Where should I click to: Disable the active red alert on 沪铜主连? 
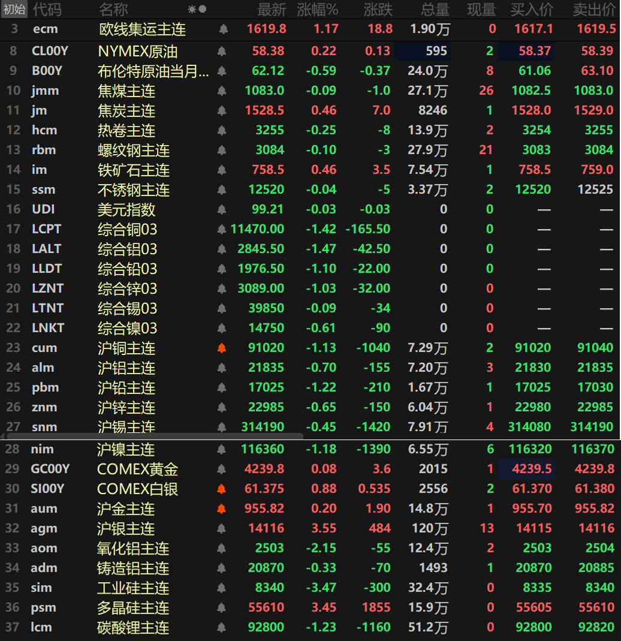pyautogui.click(x=222, y=348)
